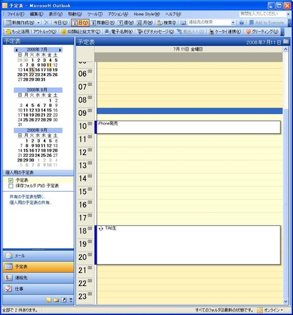The image size is (293, 315).
Task: Open the 編集 menu
Action: [x=36, y=14]
